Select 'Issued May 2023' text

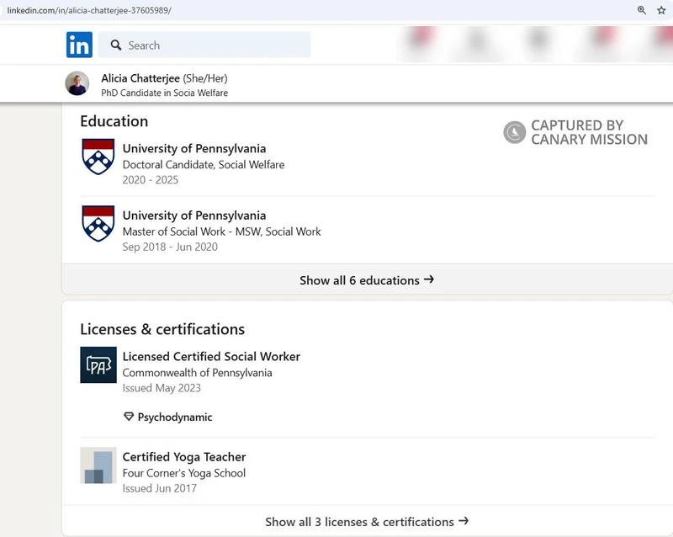click(x=162, y=388)
